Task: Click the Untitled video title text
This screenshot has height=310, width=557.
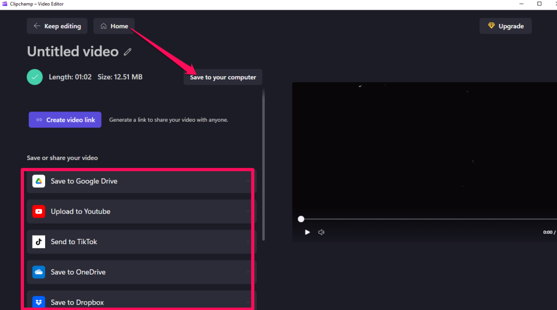Action: coord(73,52)
